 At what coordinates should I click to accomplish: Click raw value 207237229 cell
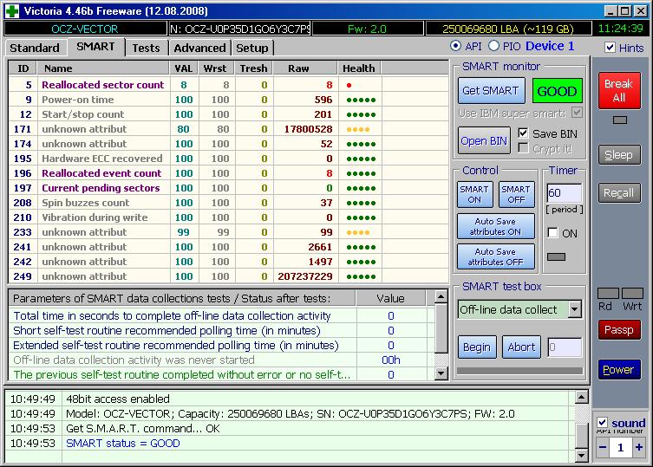tap(305, 276)
